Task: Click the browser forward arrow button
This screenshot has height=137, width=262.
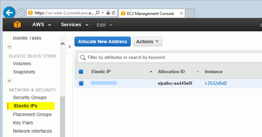Action: (21, 13)
